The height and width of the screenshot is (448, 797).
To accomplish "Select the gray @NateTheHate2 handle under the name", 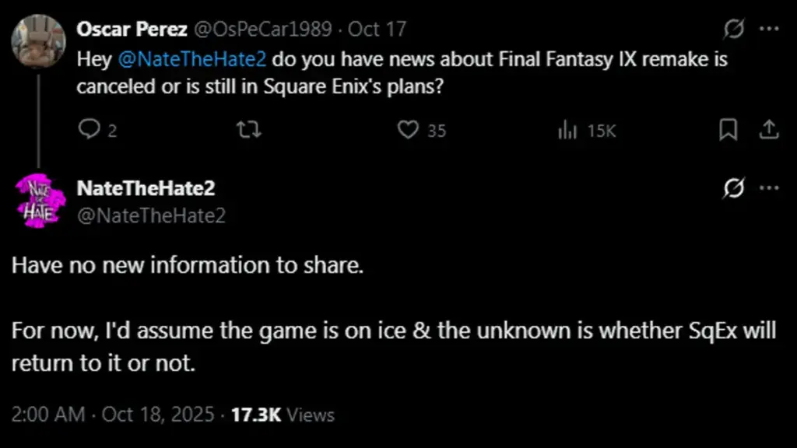I will point(151,215).
